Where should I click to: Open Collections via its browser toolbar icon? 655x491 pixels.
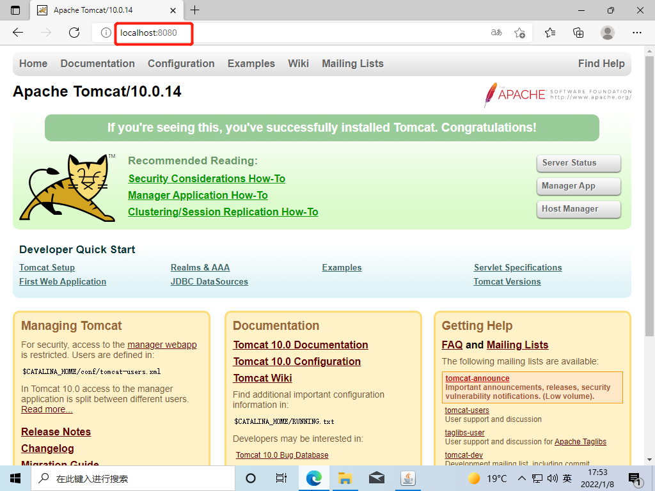[x=578, y=33]
